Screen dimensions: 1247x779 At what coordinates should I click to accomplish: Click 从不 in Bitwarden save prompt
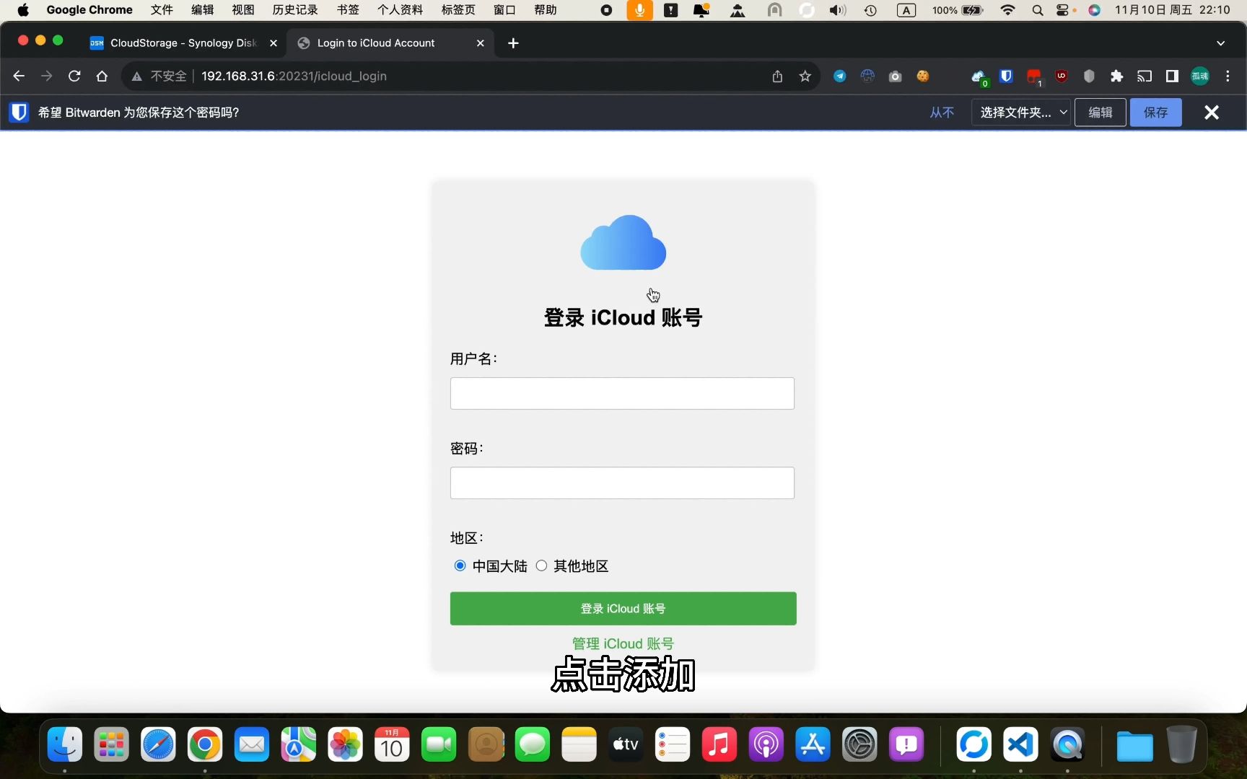(942, 113)
